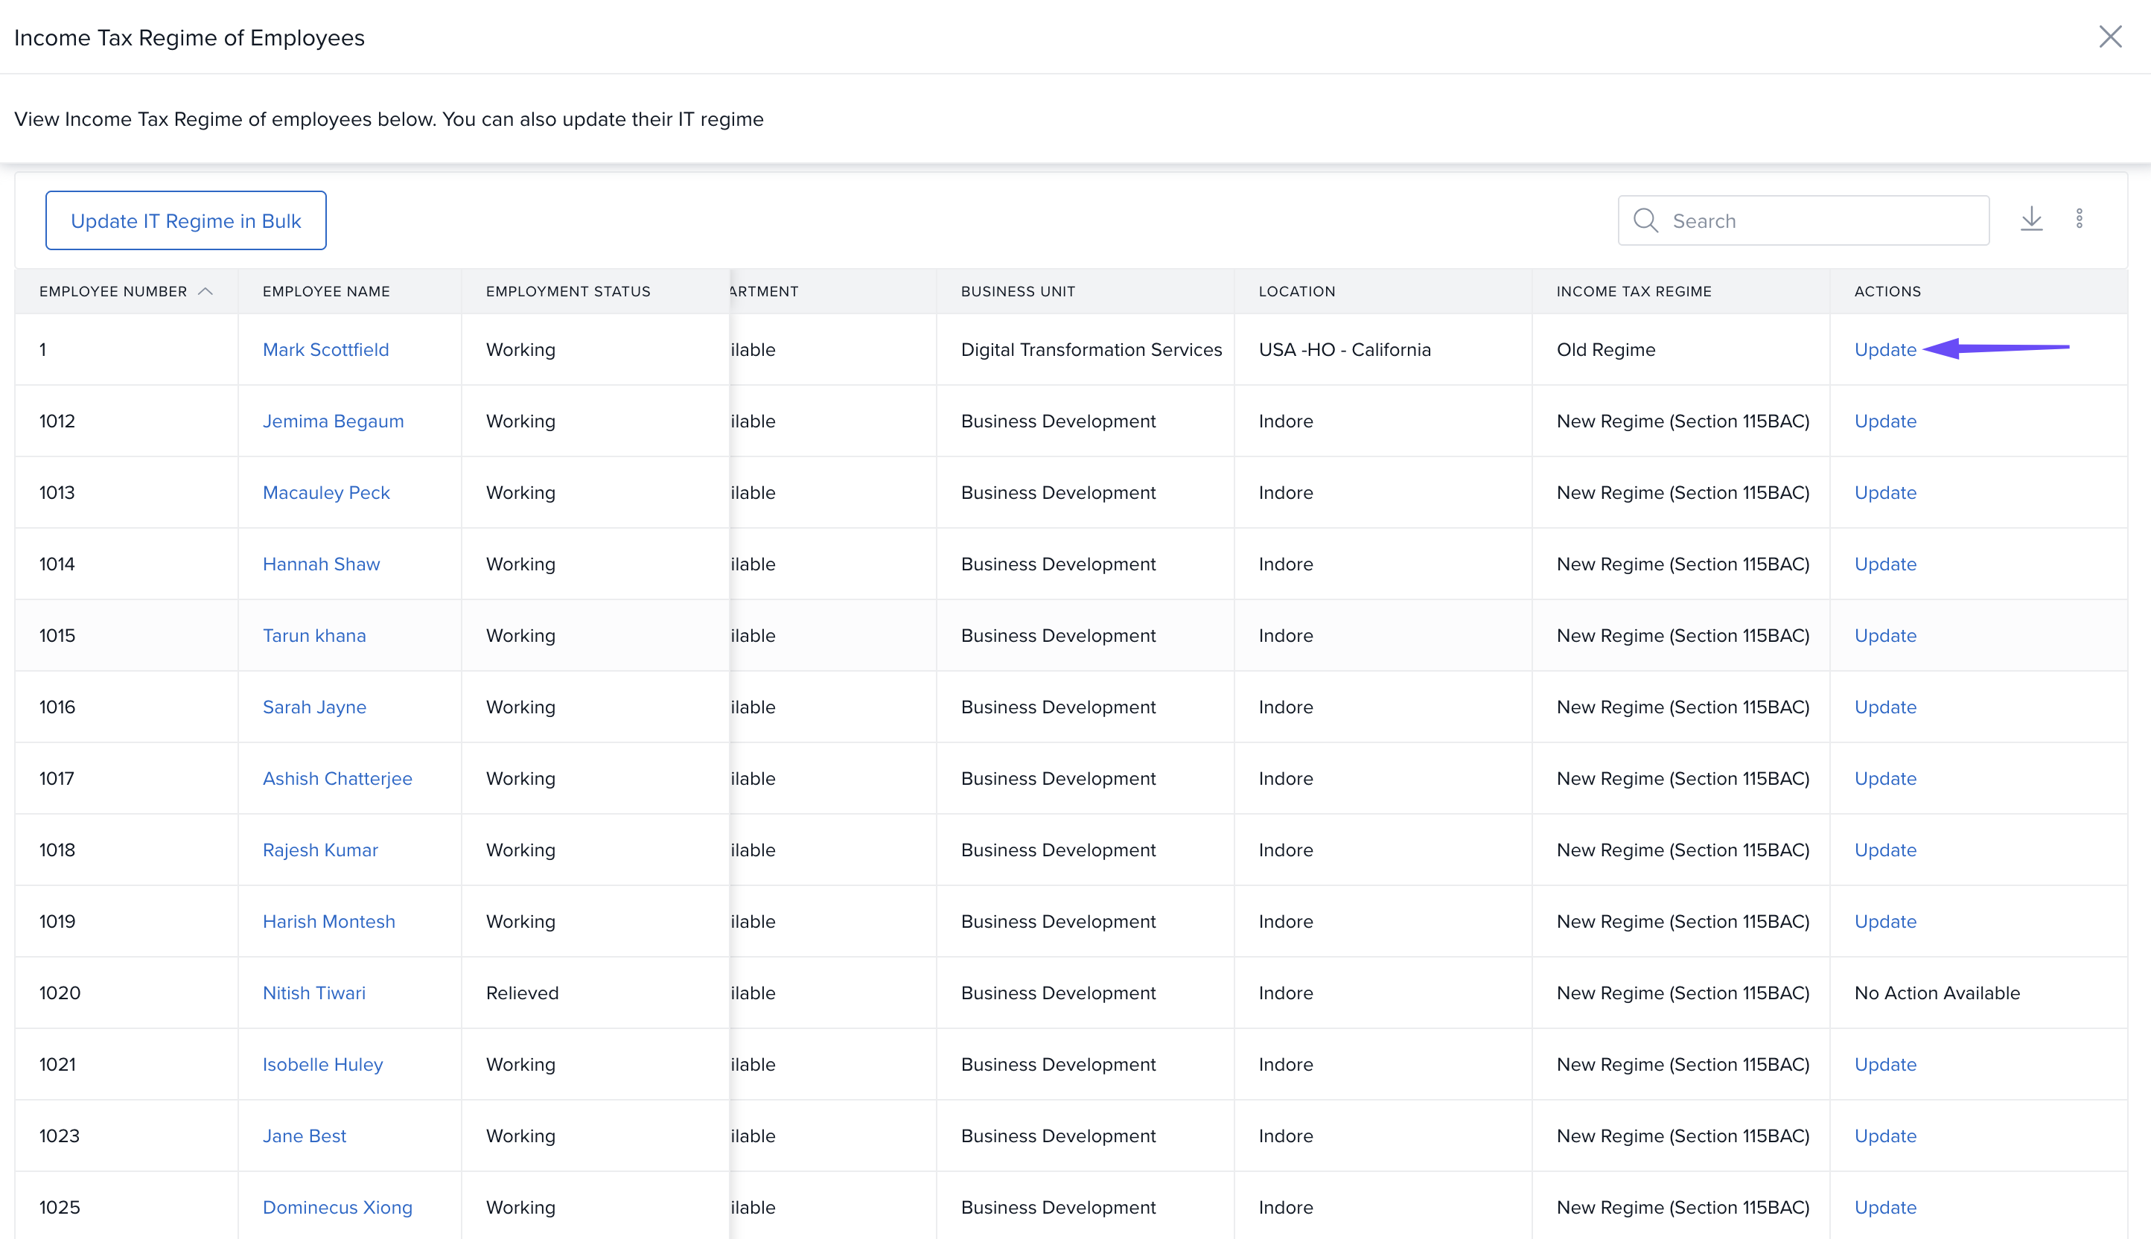Screen dimensions: 2151x1239
Task: Sort by the Employee Name column header
Action: click(x=326, y=291)
